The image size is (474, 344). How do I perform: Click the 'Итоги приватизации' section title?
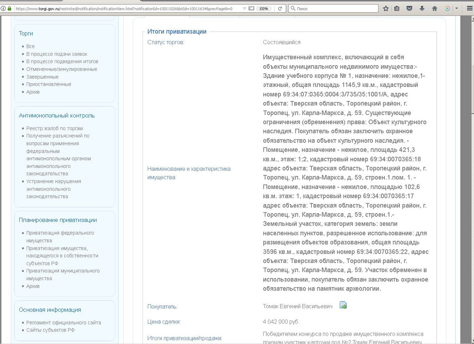coord(177,32)
